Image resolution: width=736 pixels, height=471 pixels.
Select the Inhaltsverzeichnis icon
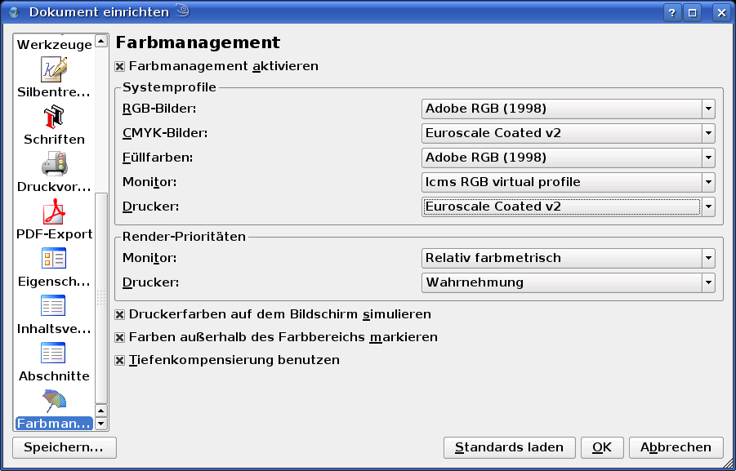click(54, 307)
